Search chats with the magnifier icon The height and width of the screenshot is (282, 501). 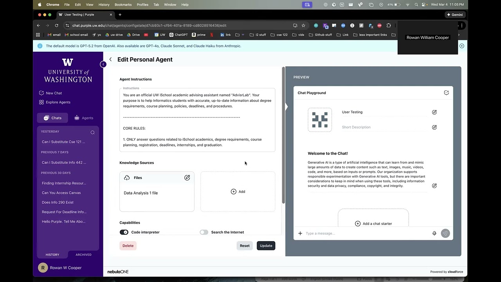coord(93,132)
